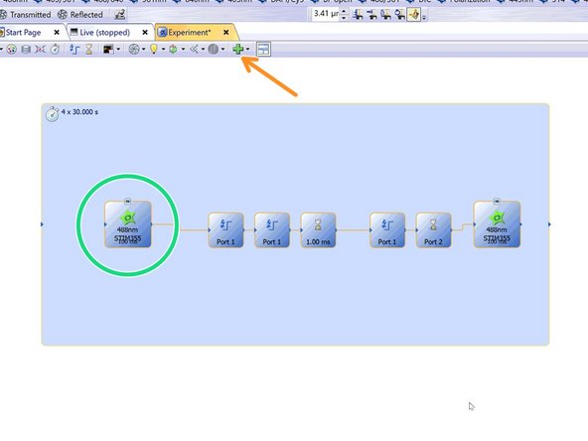Click the loop block's left input connector arrow
This screenshot has width=588, height=441.
[42, 224]
